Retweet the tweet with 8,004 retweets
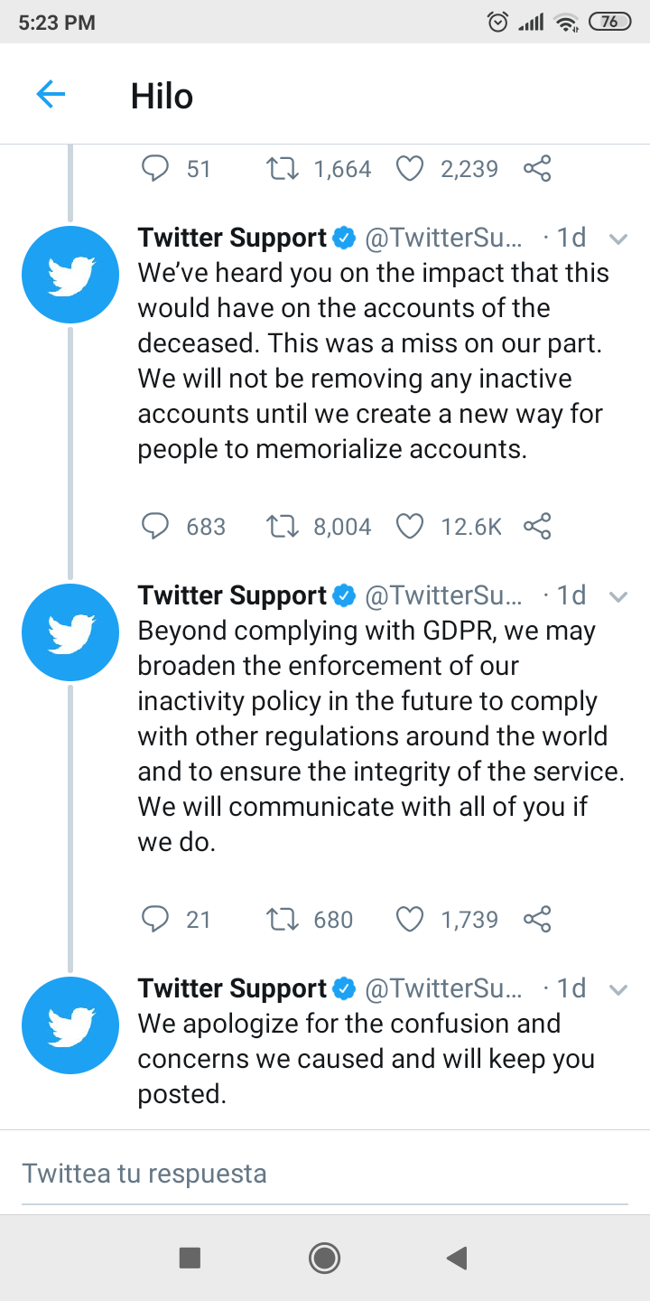The width and height of the screenshot is (650, 1301). 284,526
